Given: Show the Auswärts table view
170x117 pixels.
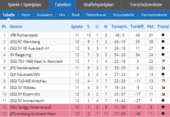Looking at the screenshot, I should (45, 15).
